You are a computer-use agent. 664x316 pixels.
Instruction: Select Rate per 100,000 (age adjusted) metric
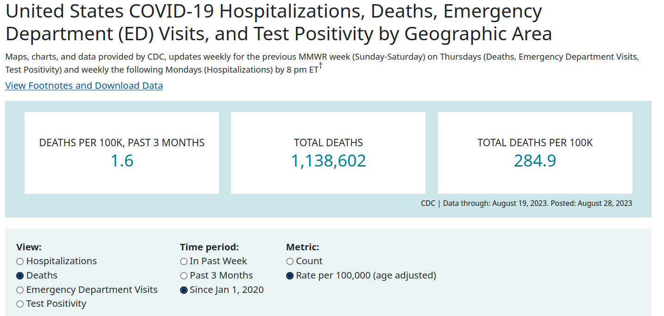click(290, 276)
